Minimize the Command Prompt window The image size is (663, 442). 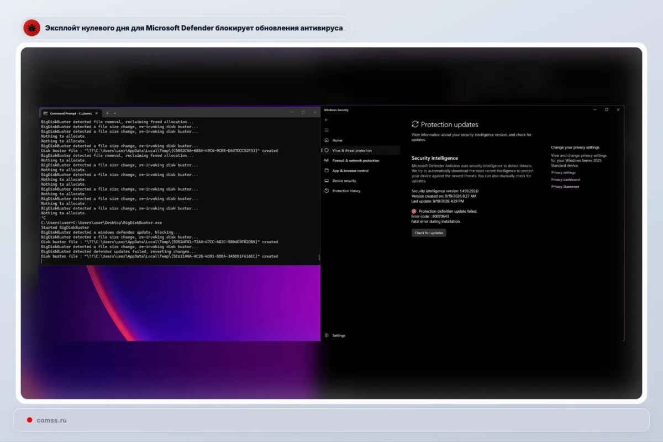(292, 112)
